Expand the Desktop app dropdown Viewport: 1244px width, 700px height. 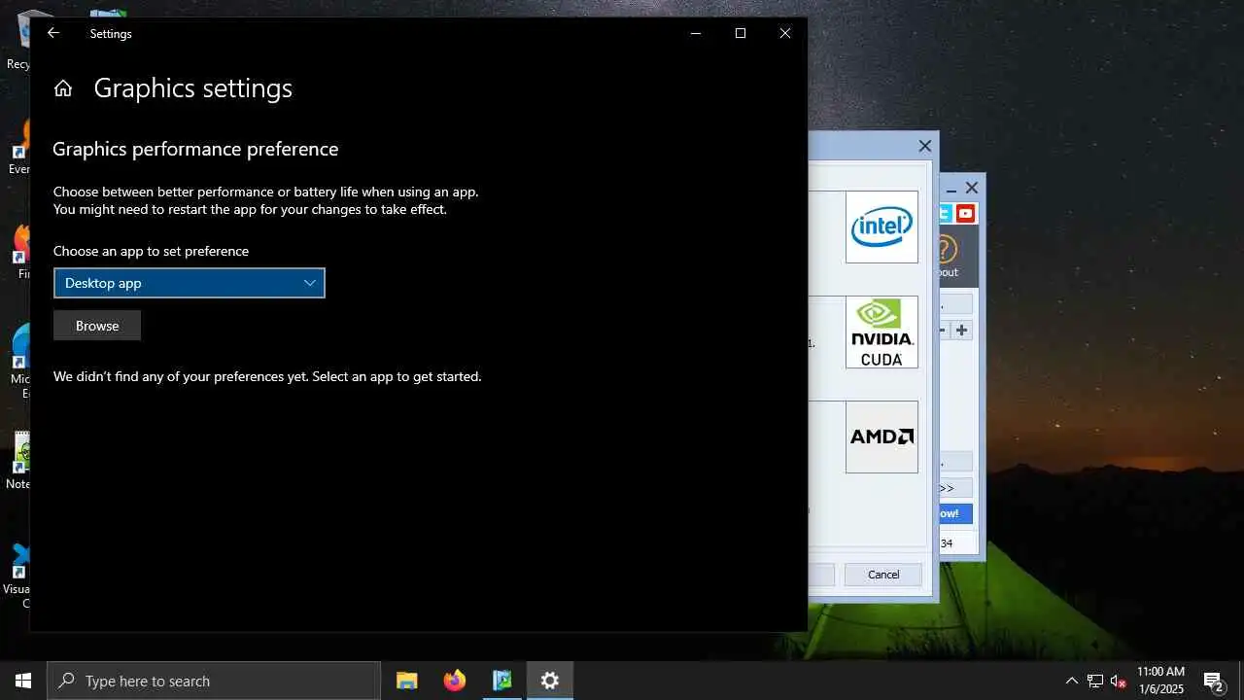pyautogui.click(x=189, y=283)
